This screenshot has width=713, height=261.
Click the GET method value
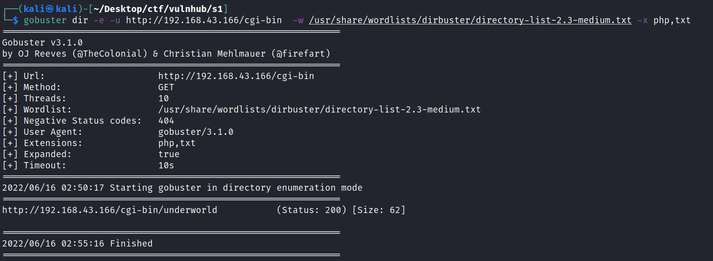click(x=166, y=87)
